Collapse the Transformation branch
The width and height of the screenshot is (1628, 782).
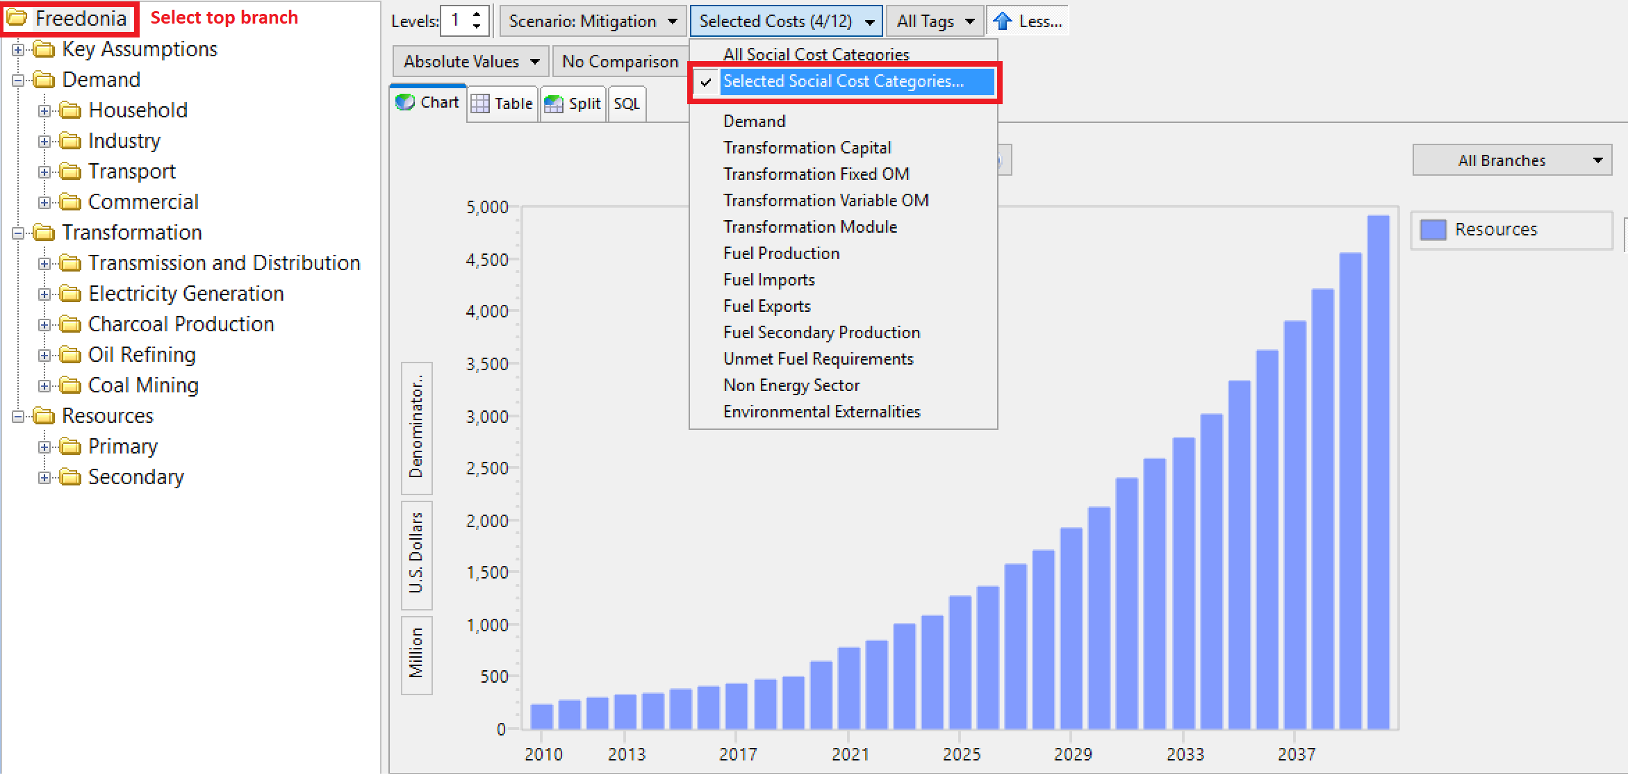click(18, 233)
